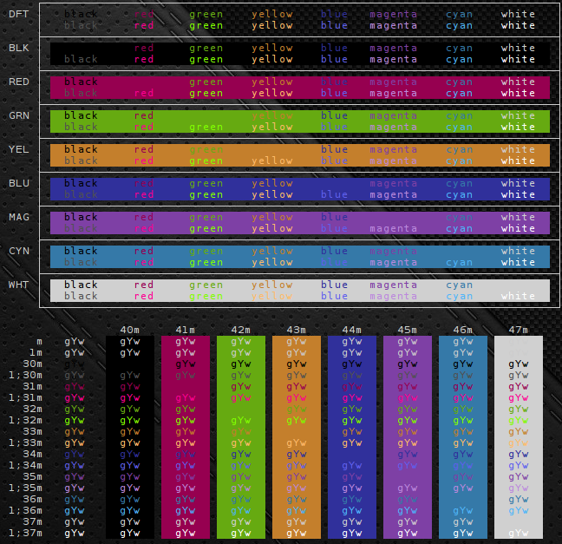The width and height of the screenshot is (562, 544).
Task: Click the word cyan in the WHT row
Action: tap(460, 285)
